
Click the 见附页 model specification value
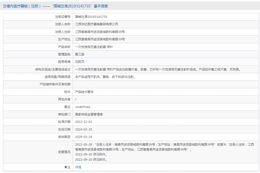80,62
